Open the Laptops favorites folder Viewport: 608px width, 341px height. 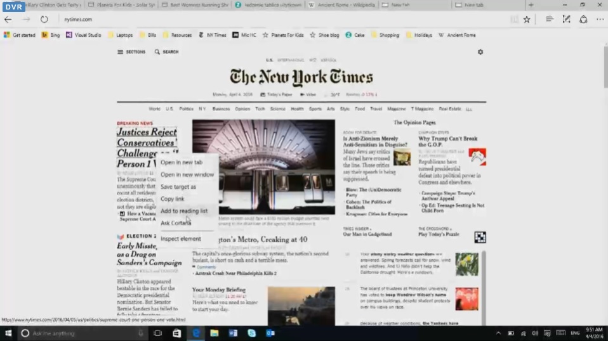[x=120, y=35]
